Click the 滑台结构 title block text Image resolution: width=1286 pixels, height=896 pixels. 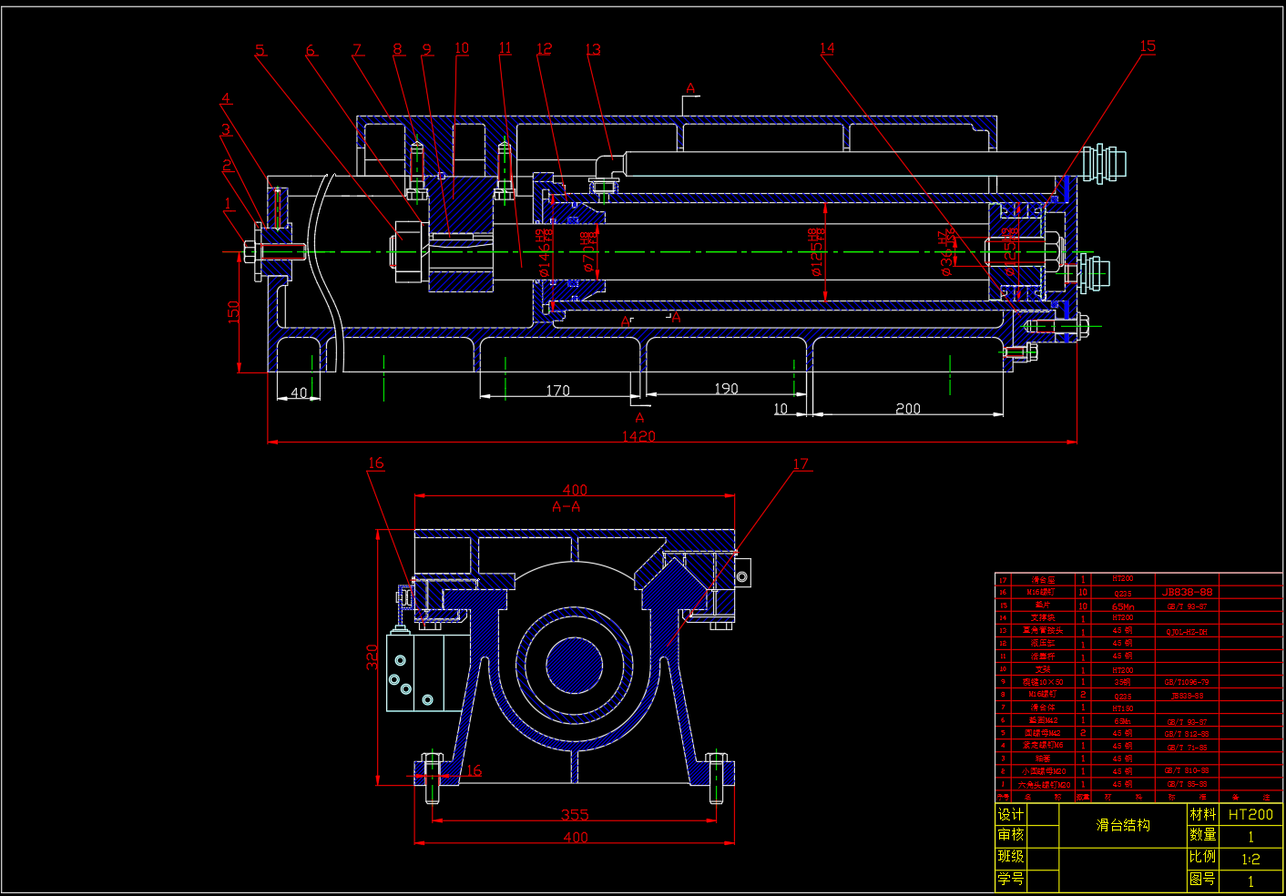coord(1123,825)
